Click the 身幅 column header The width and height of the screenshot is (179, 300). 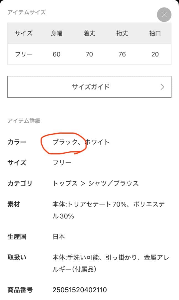57,33
